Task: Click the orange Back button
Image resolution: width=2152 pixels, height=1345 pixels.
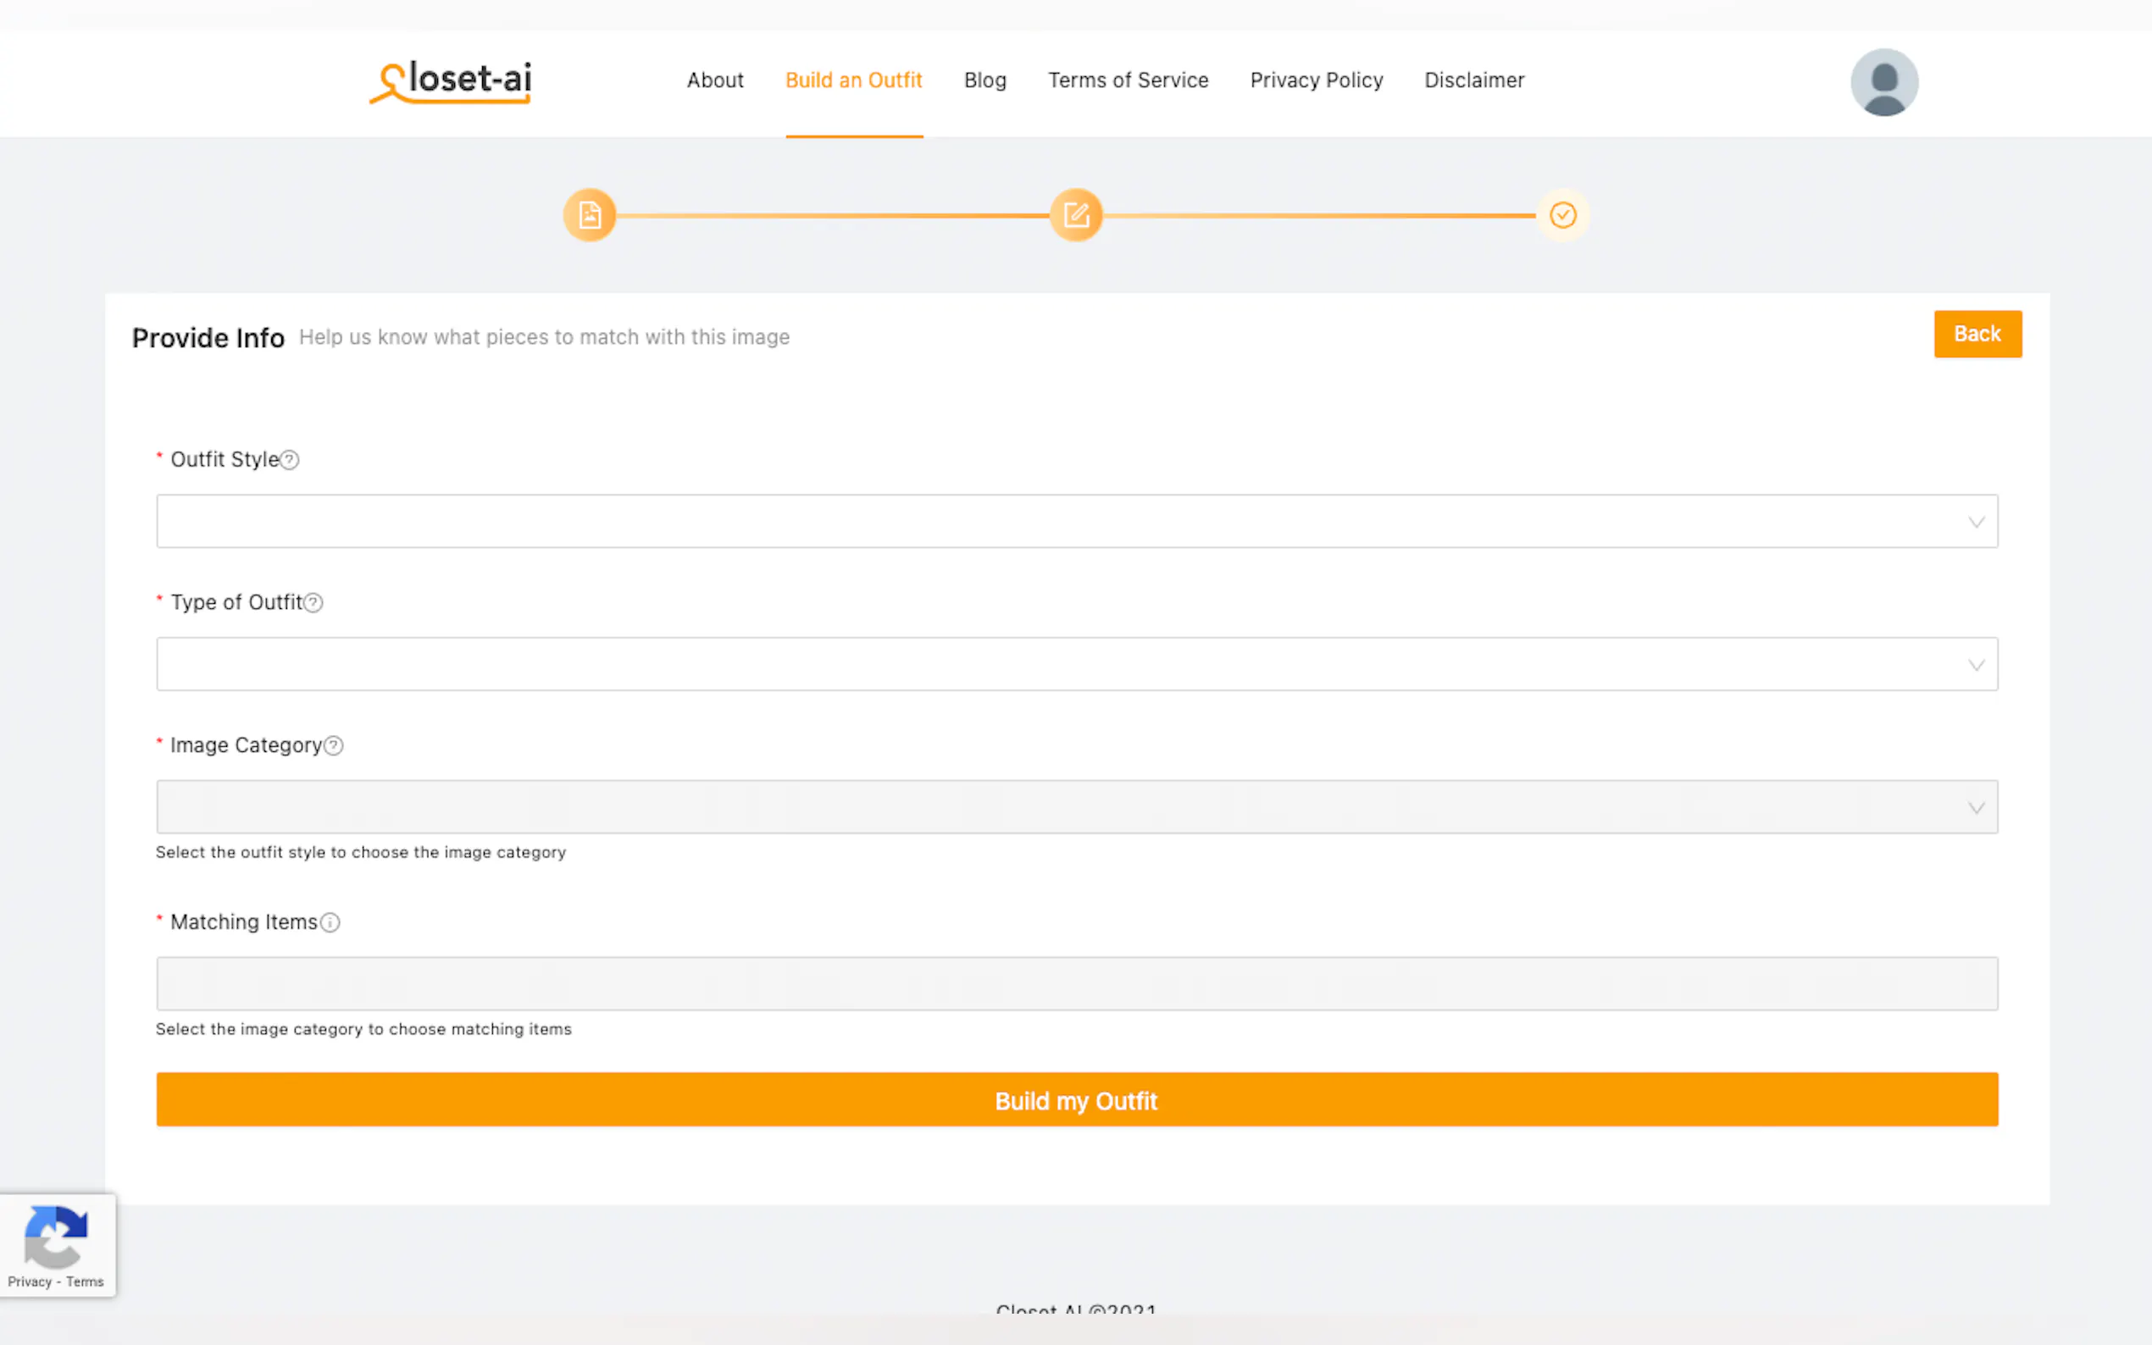Action: [1977, 334]
